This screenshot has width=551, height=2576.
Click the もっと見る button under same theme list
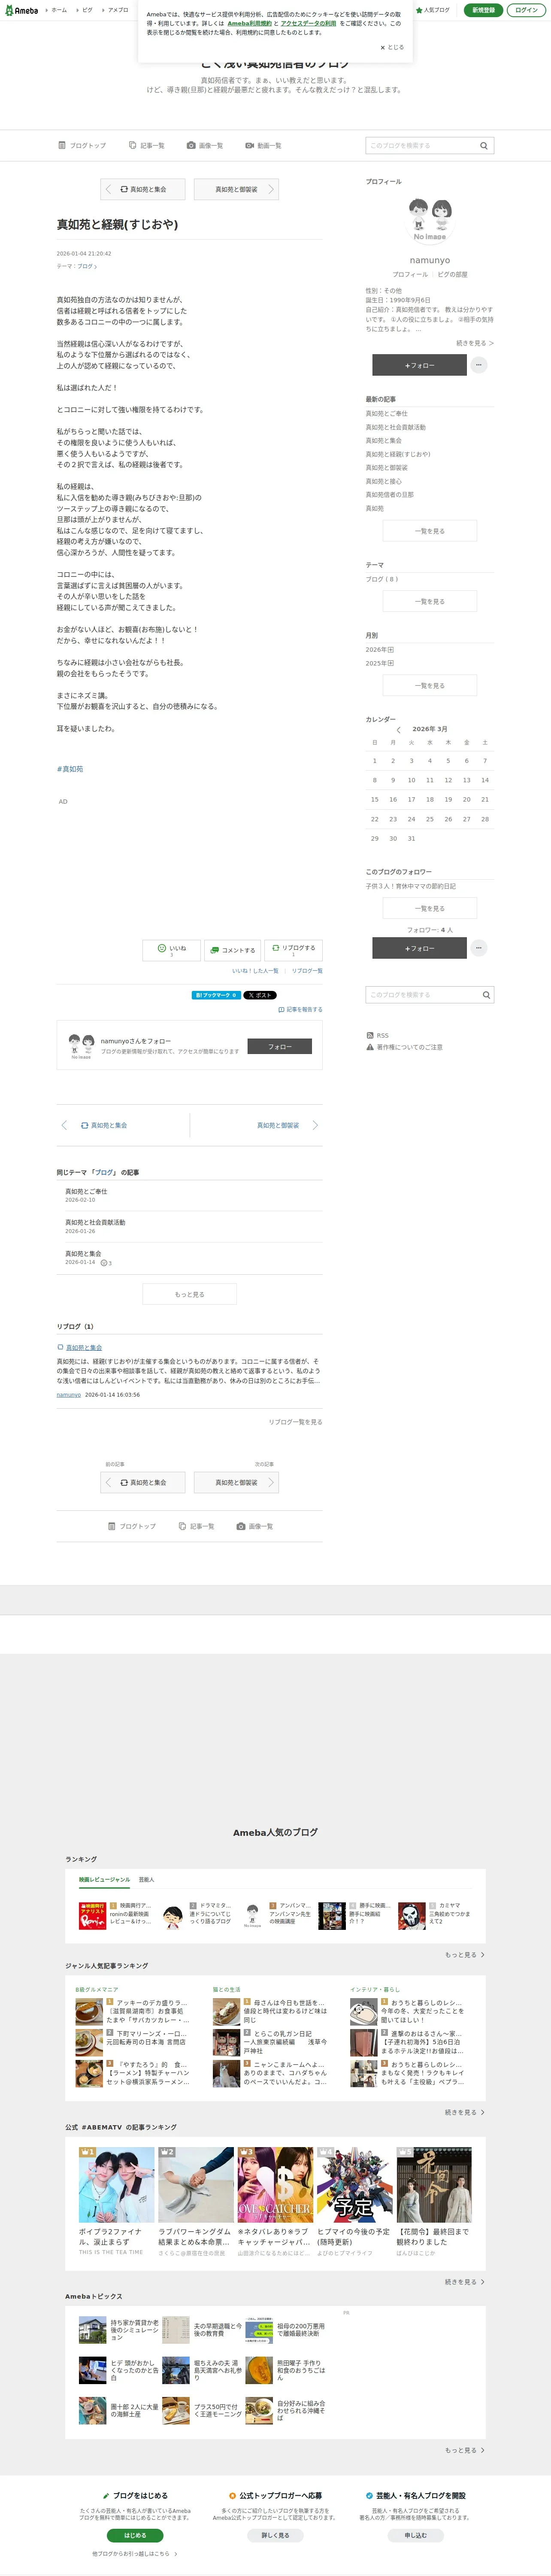pyautogui.click(x=189, y=1294)
